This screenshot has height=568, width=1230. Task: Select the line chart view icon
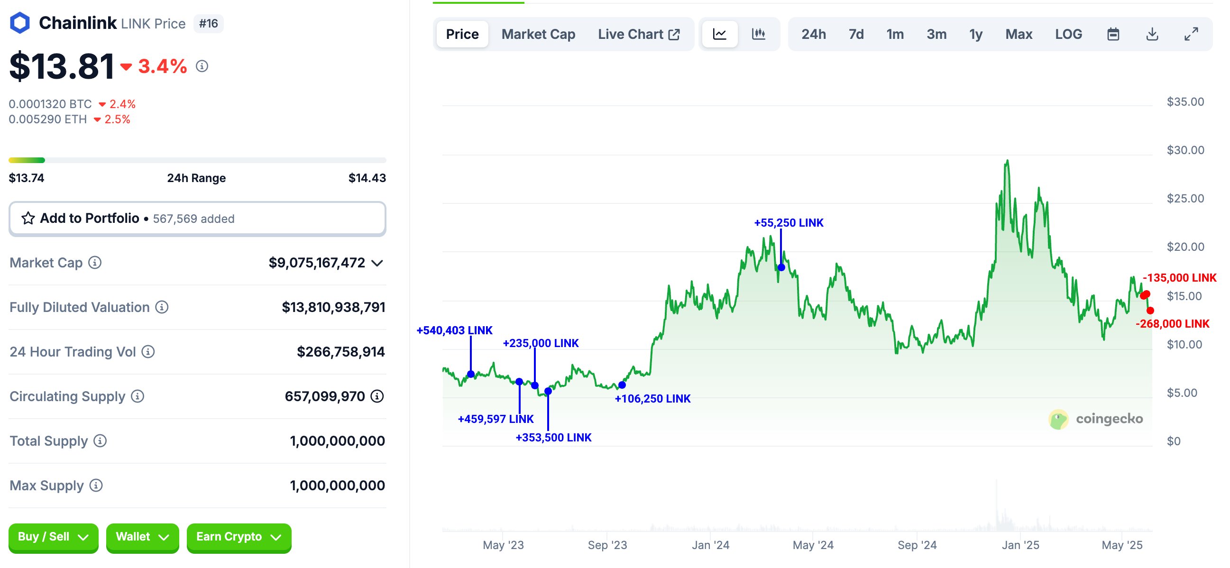point(719,34)
